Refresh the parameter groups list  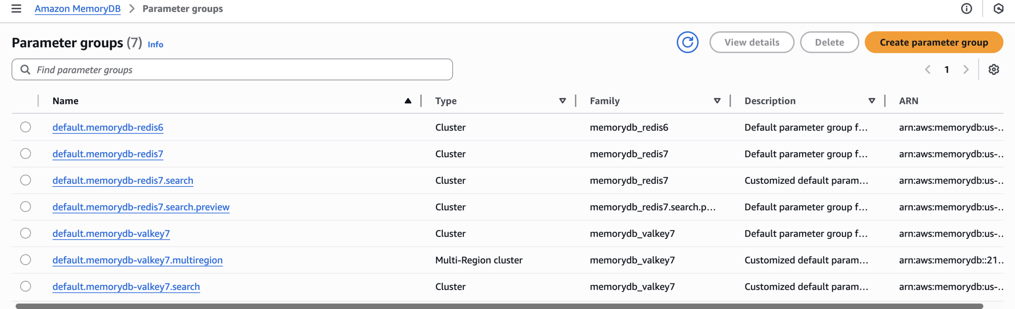point(687,42)
